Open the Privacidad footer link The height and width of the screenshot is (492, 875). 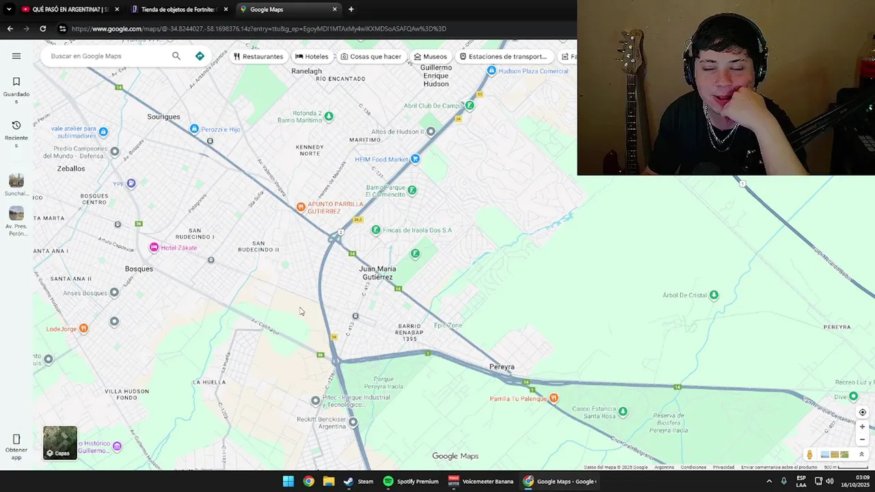tap(723, 467)
